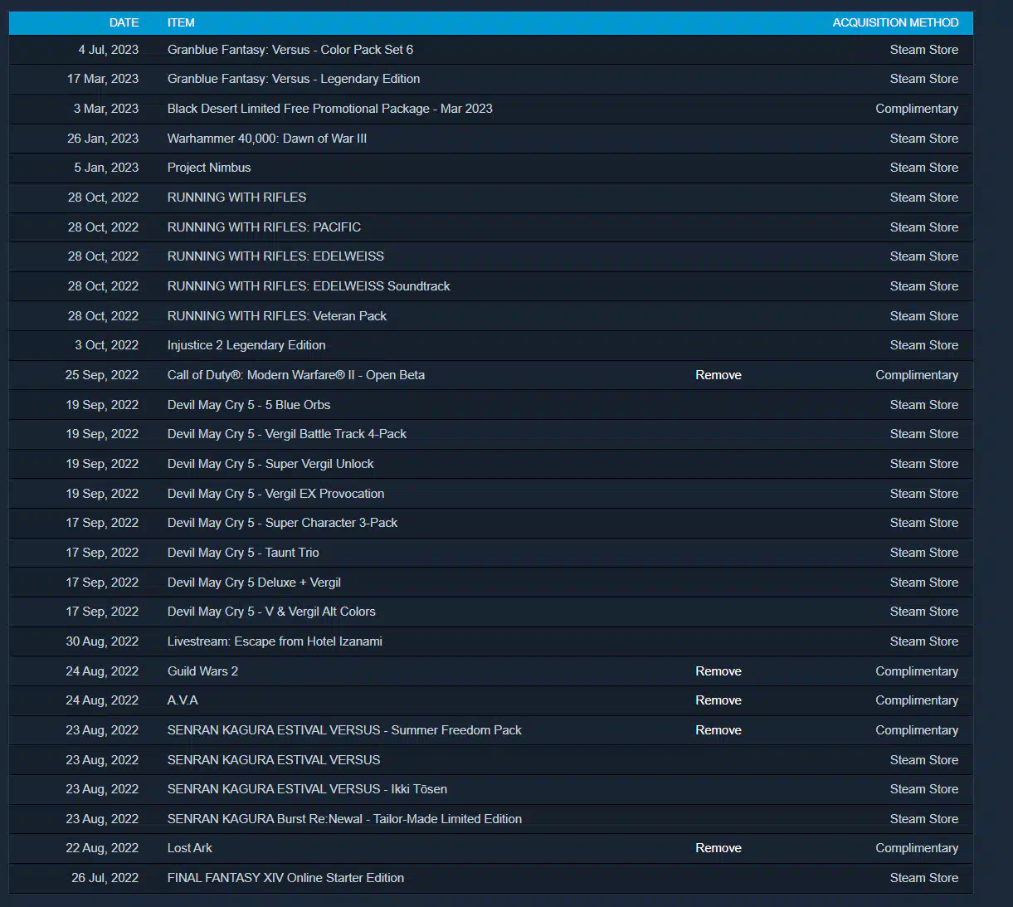Click the Project Nimbus item
The width and height of the screenshot is (1013, 907).
click(x=209, y=168)
